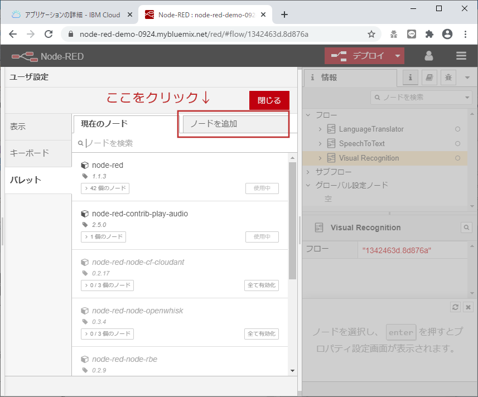This screenshot has width=478, height=397.
Task: Open the debug messages panel via the bug icon
Action: tap(448, 78)
